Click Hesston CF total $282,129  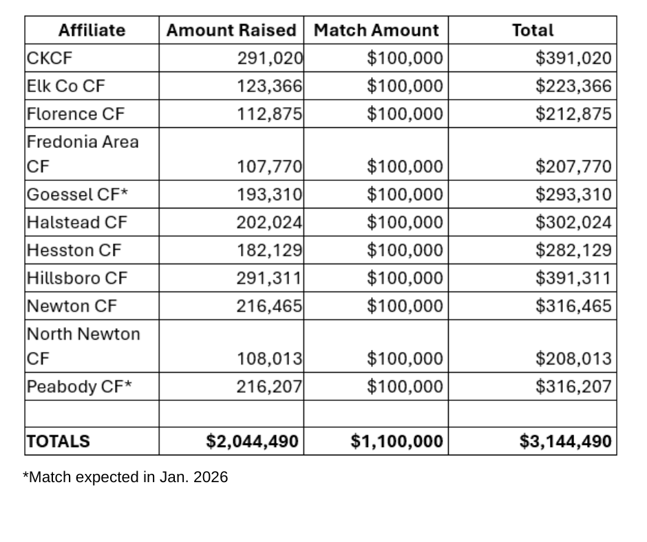[x=573, y=250]
